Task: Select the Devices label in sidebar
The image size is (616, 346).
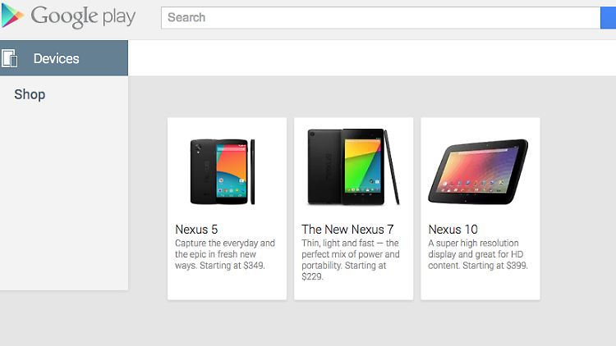Action: (56, 59)
